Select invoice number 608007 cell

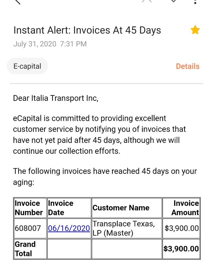[28, 228]
